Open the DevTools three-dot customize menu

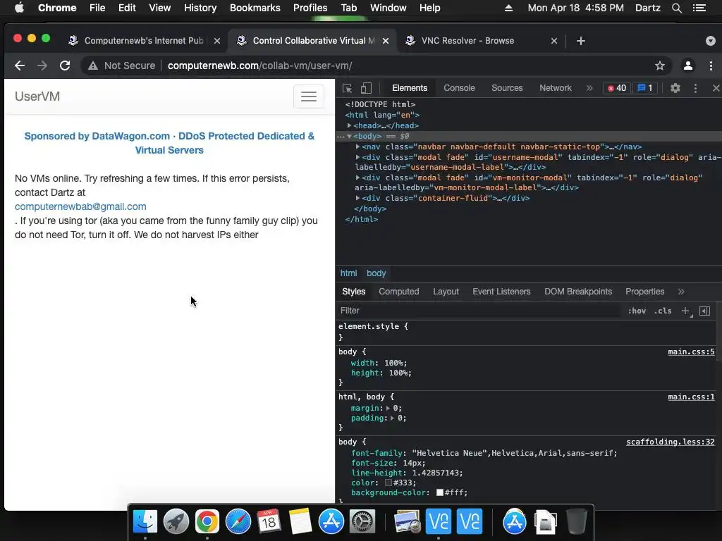(x=695, y=88)
